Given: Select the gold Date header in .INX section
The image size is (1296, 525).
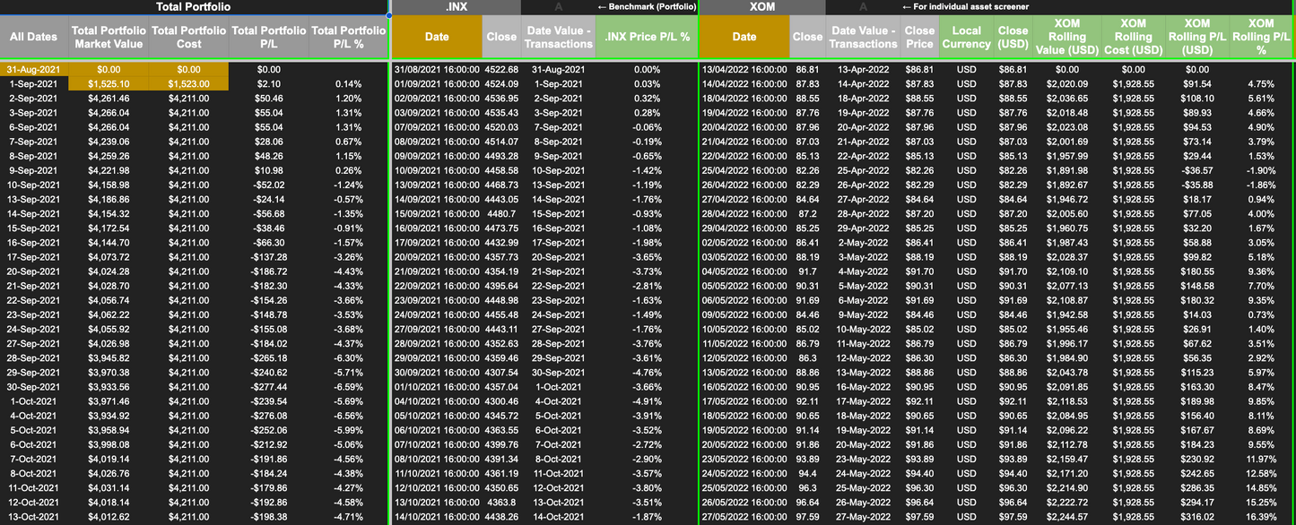Looking at the screenshot, I should point(437,37).
